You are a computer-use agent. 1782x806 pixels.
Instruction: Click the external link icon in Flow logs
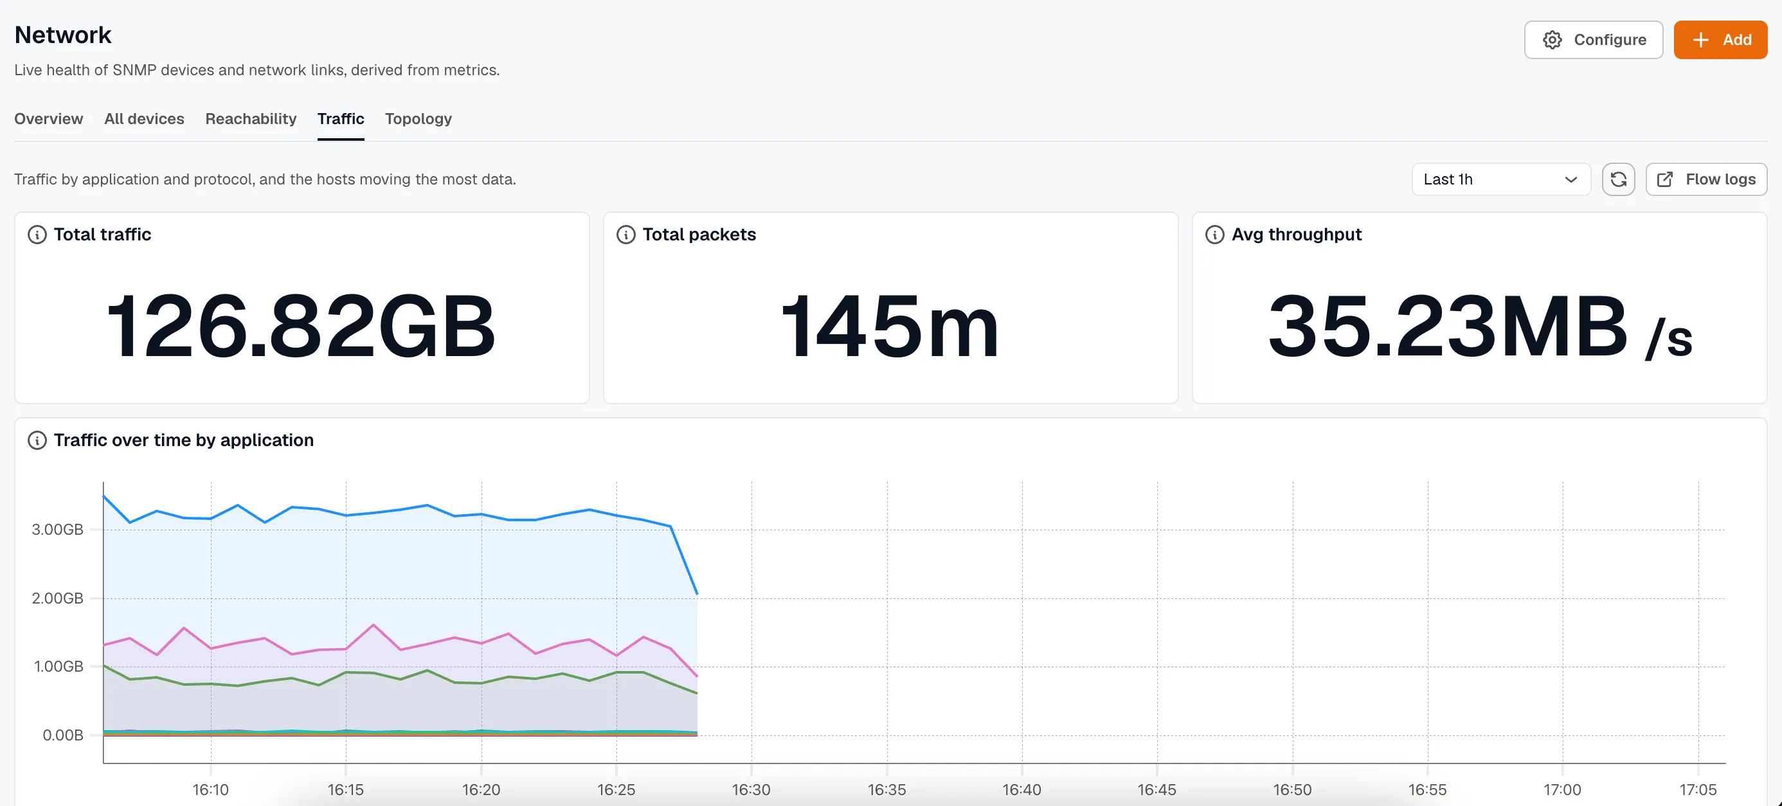[1664, 180]
